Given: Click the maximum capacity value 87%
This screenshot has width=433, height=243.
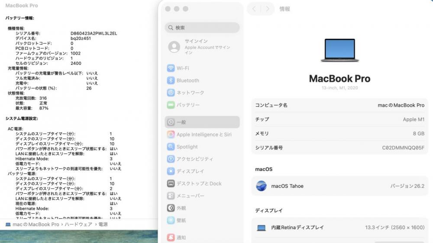Looking at the screenshot, I should click(x=44, y=108).
